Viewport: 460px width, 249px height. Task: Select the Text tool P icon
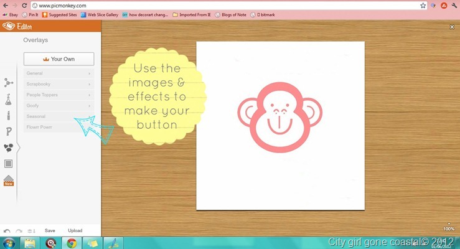9,131
